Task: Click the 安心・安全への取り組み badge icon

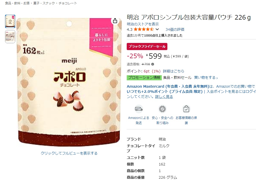Action: point(163,109)
